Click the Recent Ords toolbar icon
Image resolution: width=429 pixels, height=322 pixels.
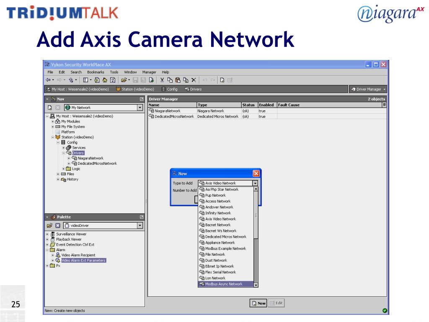97,80
